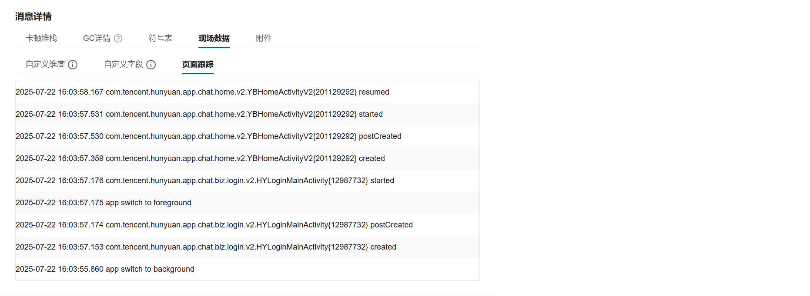Select the YBHomeActivityV2 created log entry
The width and height of the screenshot is (810, 296).
200,158
